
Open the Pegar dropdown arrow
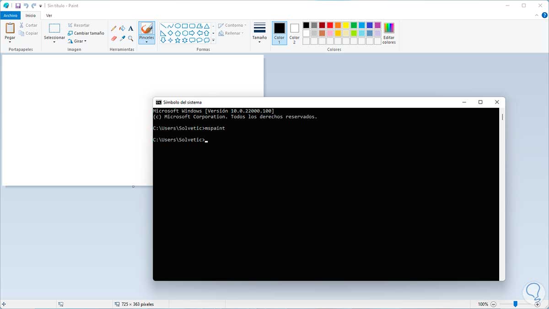(10, 42)
